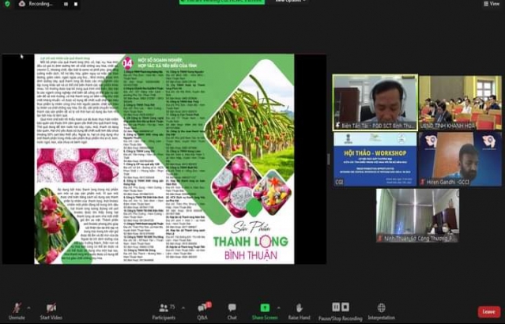Start Video with the camera icon
The height and width of the screenshot is (324, 505).
click(x=51, y=311)
